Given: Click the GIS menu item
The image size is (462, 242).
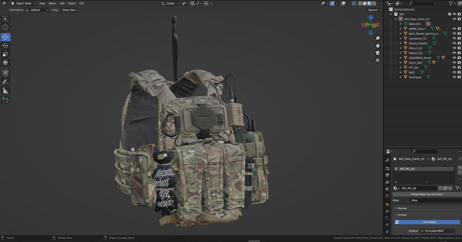Looking at the screenshot, I should [x=82, y=3].
